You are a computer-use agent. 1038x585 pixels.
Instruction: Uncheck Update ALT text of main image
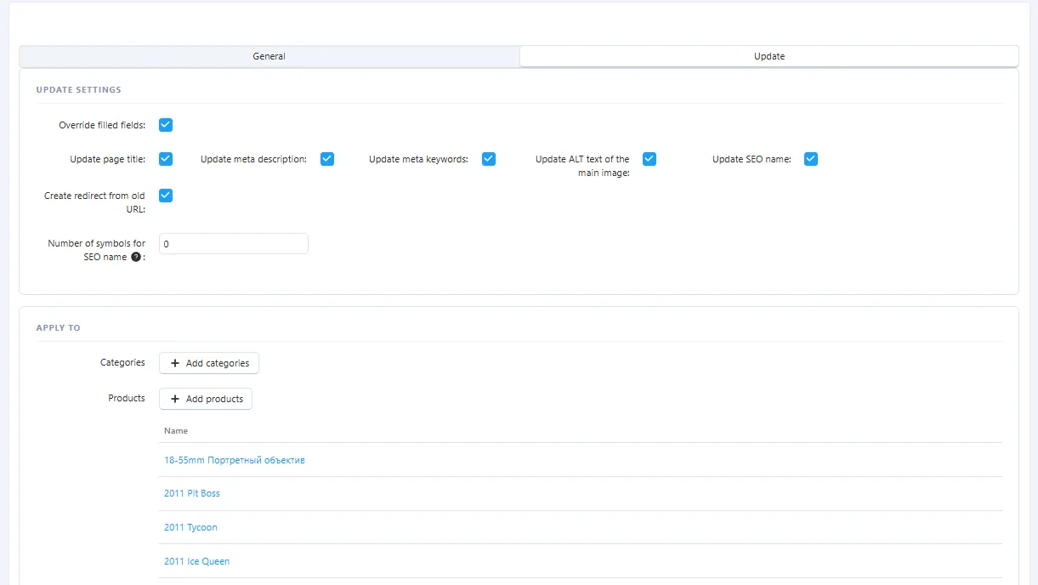click(649, 159)
